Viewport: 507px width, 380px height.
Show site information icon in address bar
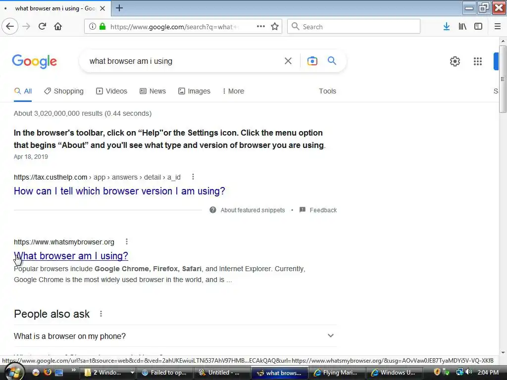(93, 27)
